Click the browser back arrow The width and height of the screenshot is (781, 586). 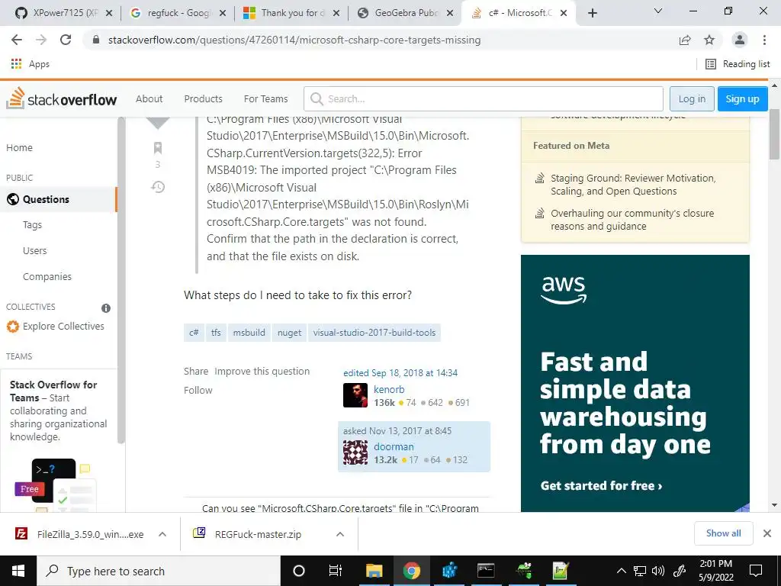tap(17, 40)
